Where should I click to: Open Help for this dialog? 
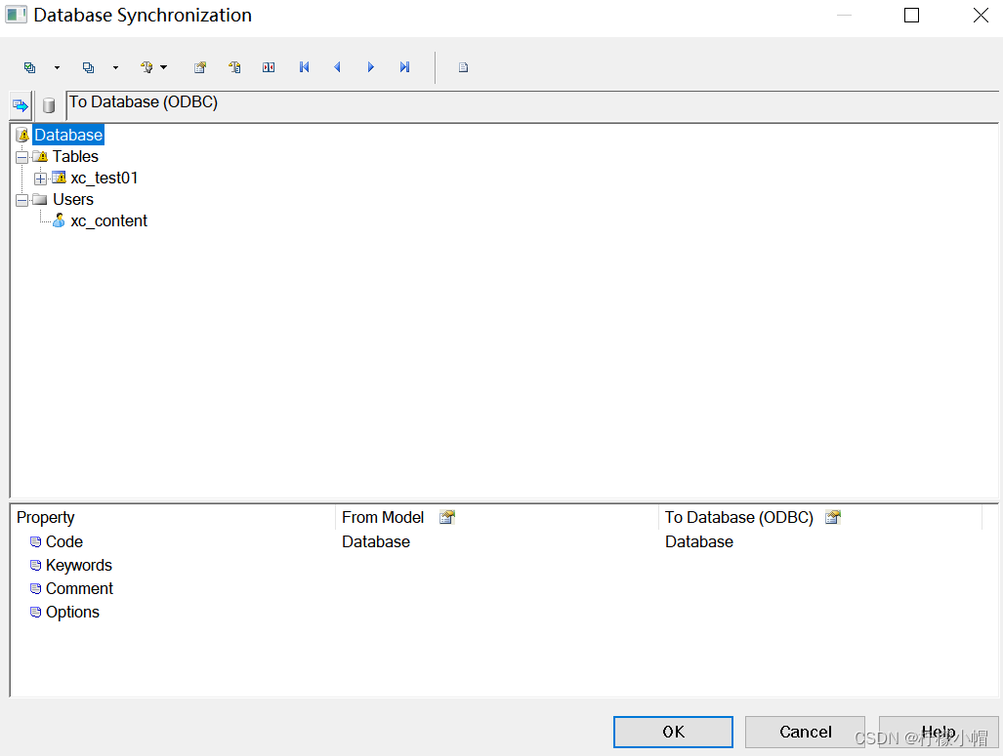939,732
